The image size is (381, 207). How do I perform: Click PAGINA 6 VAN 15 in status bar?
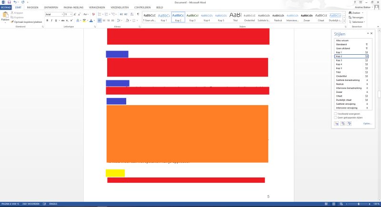click(10, 204)
